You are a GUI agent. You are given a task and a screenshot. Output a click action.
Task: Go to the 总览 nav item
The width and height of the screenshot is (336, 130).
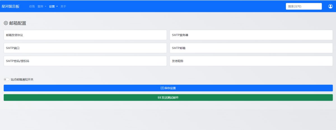click(x=32, y=6)
